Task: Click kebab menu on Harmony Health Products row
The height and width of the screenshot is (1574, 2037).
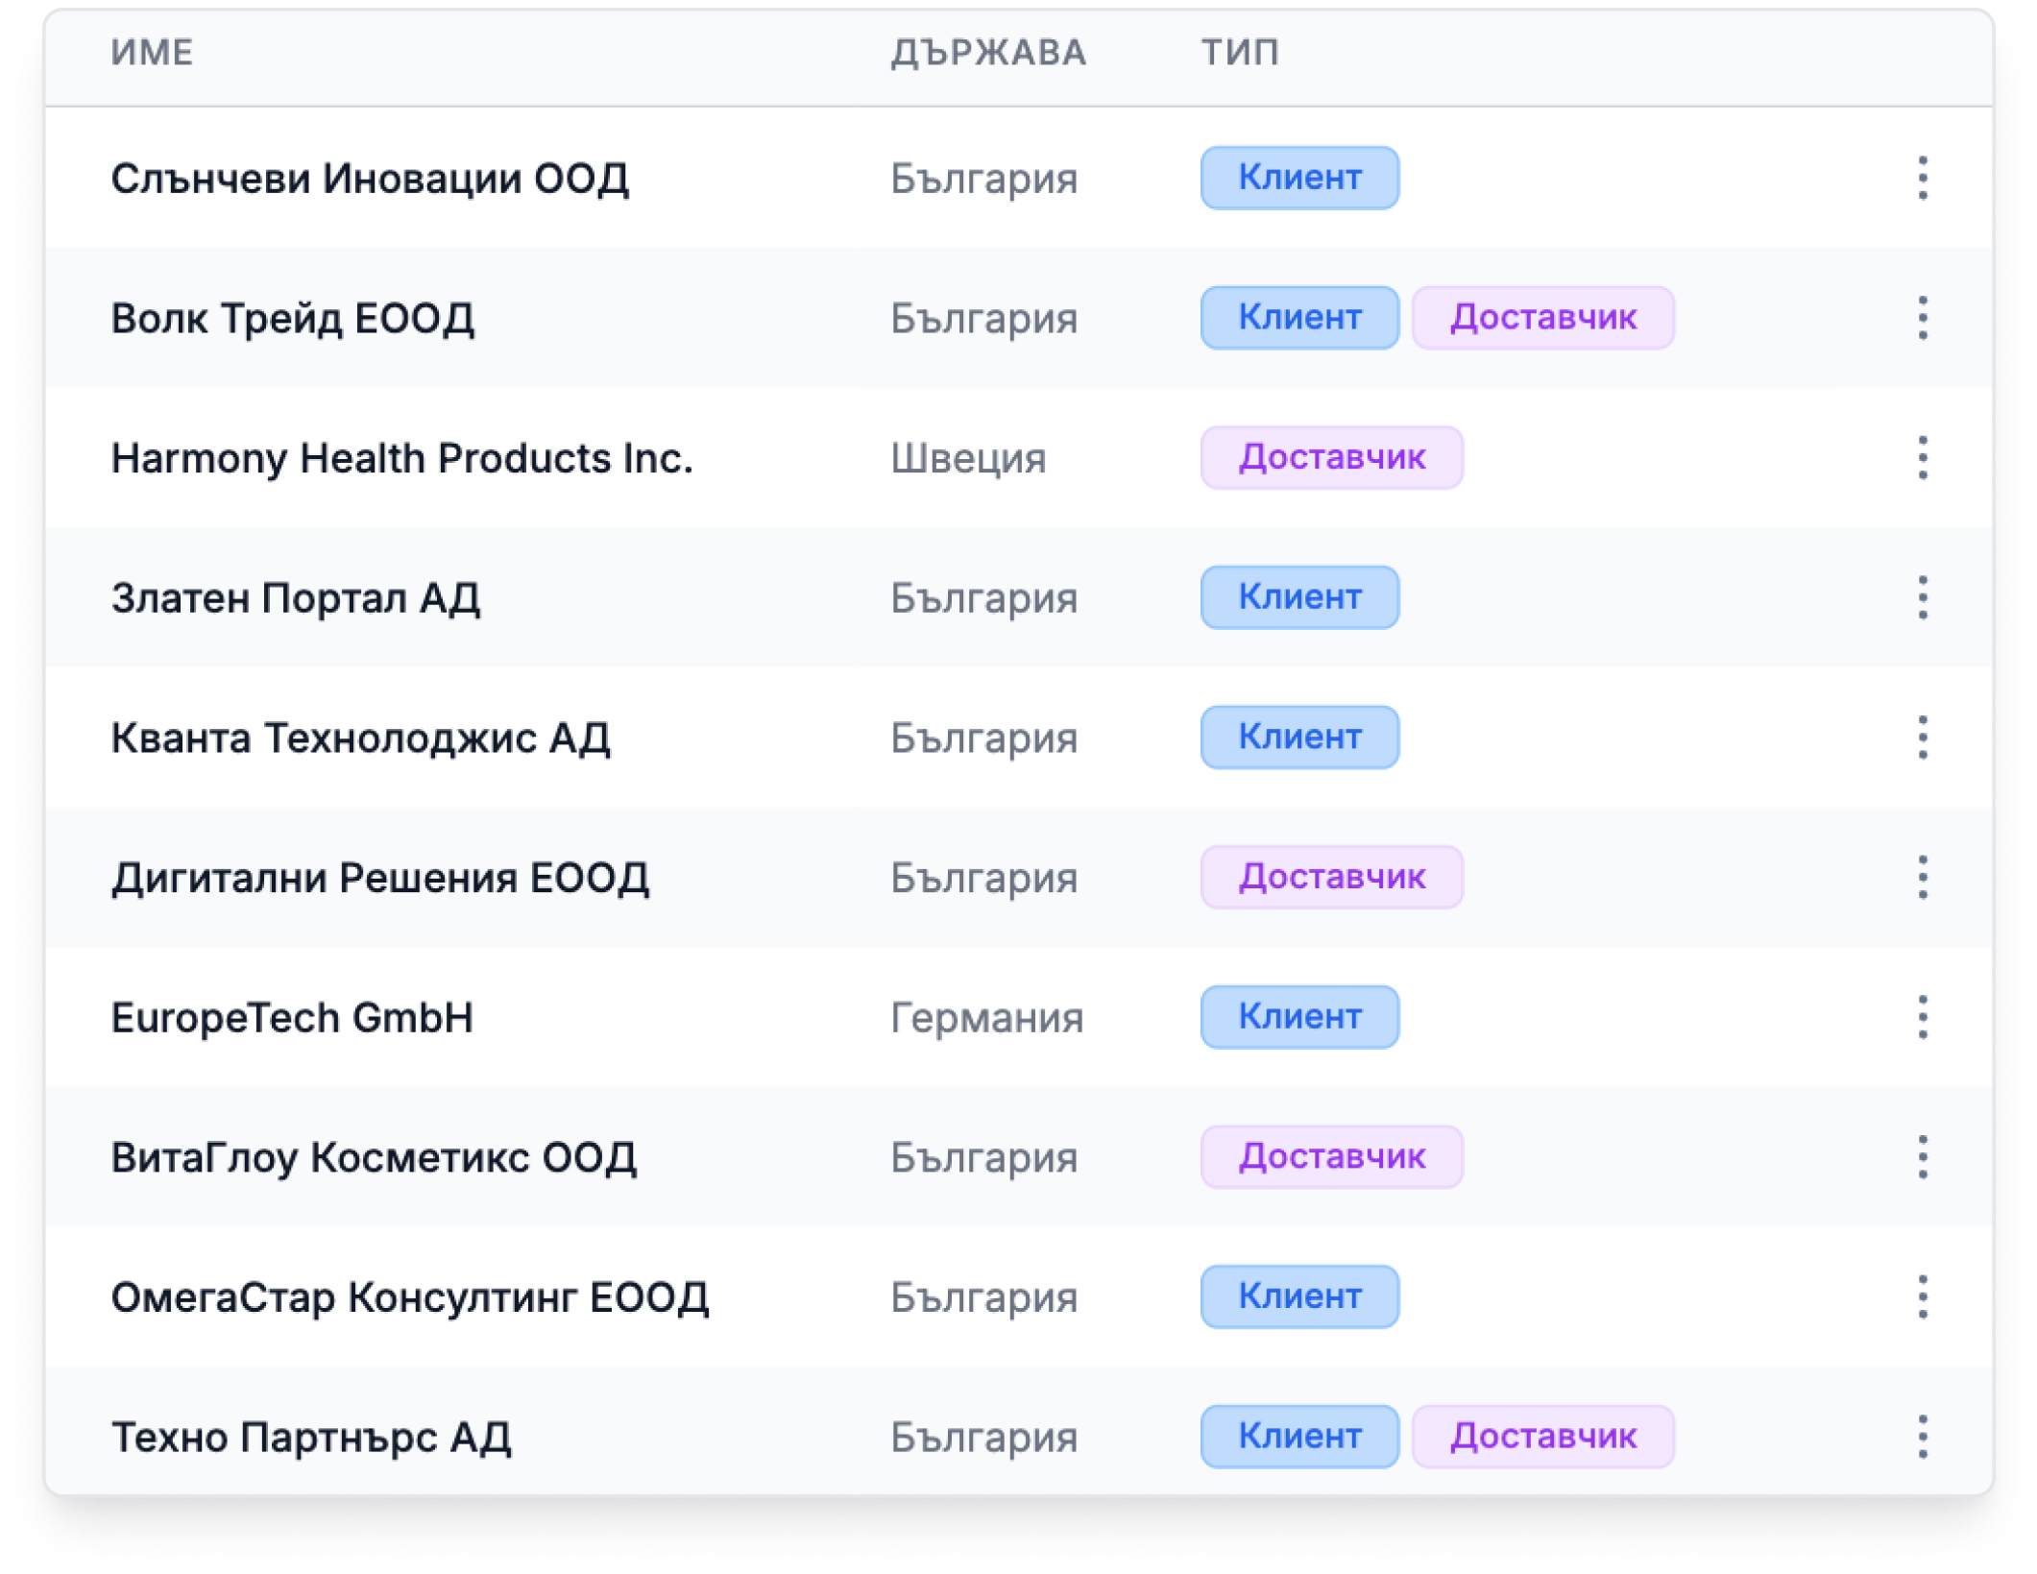Action: tap(1922, 458)
